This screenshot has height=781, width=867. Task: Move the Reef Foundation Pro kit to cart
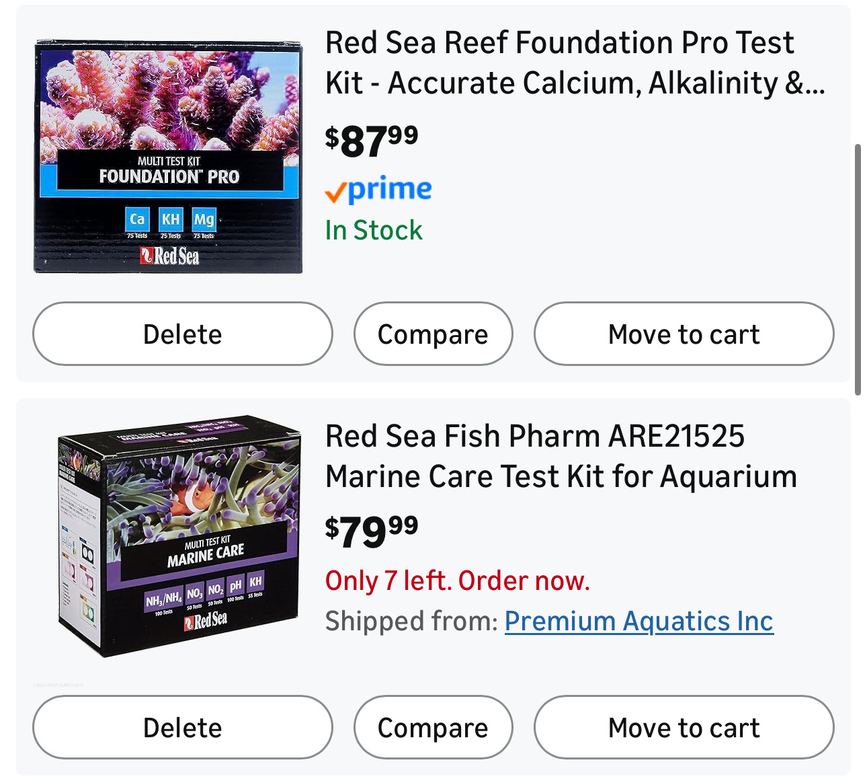(684, 334)
